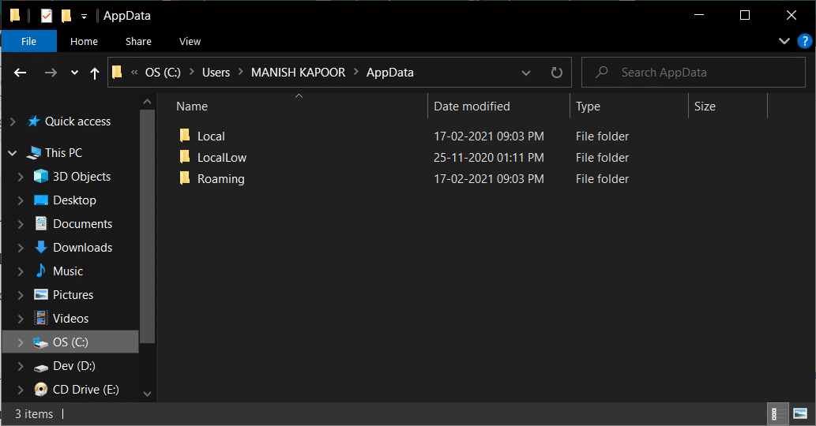Open the File menu tab
Viewport: 816px width, 426px height.
click(x=28, y=41)
